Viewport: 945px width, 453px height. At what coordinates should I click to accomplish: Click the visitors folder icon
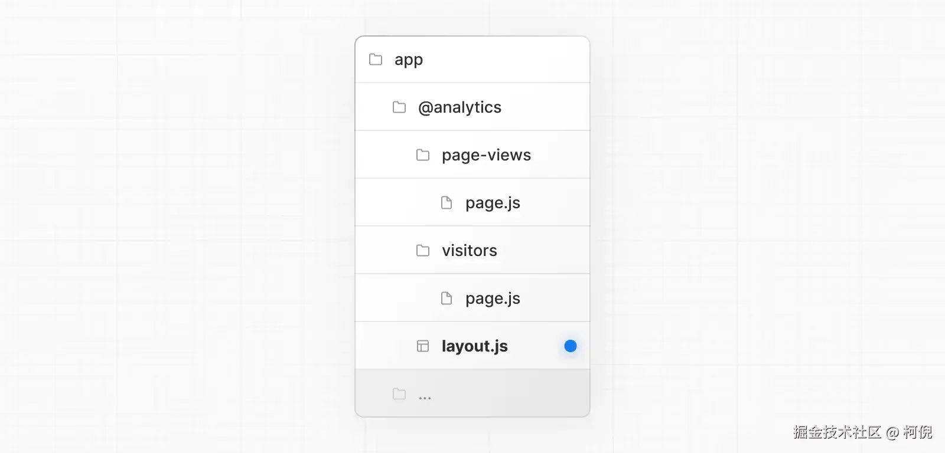pos(423,251)
